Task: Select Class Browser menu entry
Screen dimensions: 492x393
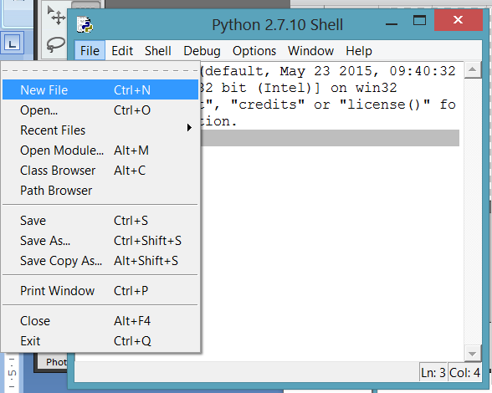Action: 100,171
